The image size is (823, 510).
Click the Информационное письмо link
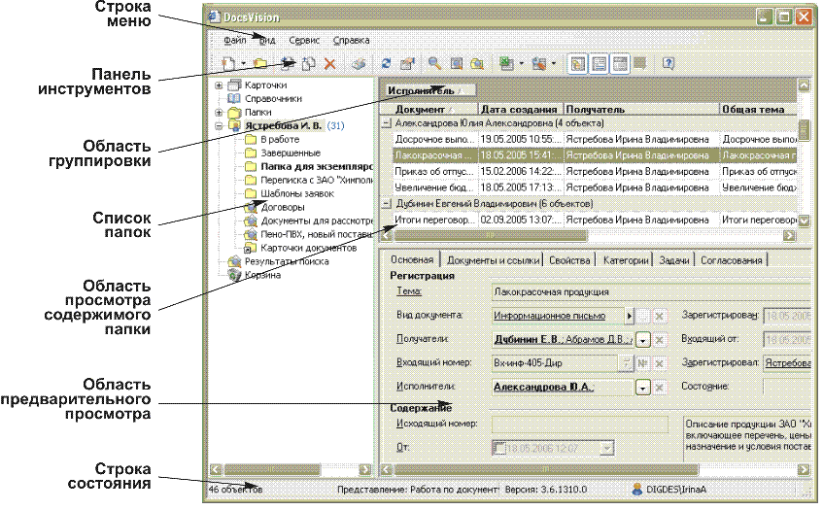point(550,316)
